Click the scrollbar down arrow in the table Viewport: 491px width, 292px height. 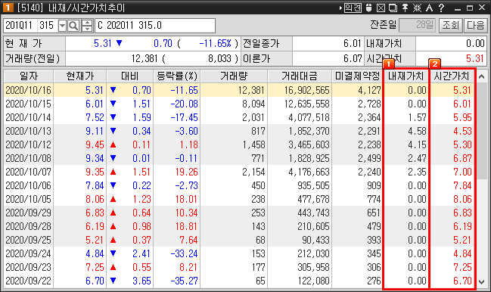(482, 282)
